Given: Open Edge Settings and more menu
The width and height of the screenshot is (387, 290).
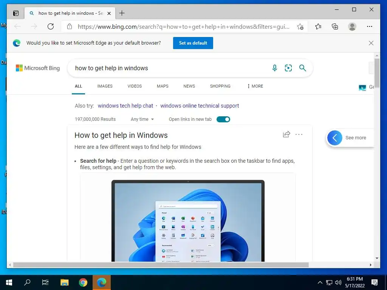Looking at the screenshot, I should tap(370, 26).
